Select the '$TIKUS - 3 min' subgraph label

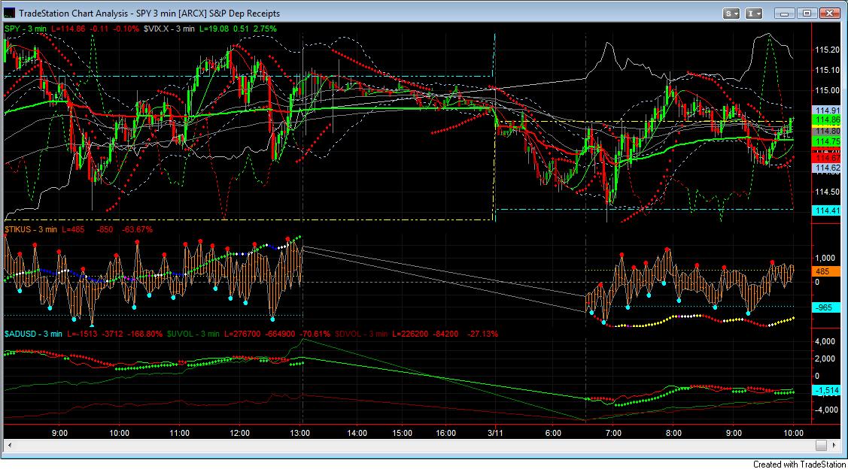coord(31,230)
